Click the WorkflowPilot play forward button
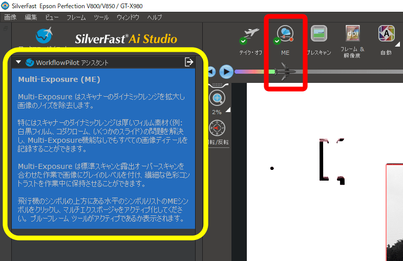 point(226,72)
